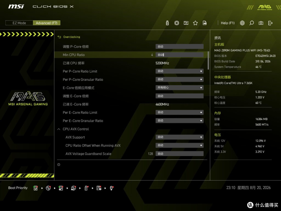Image resolution: width=281 pixels, height=211 pixels.
Task: Open CPU Ratio Offset When Running AVX dropdown
Action: (x=179, y=146)
